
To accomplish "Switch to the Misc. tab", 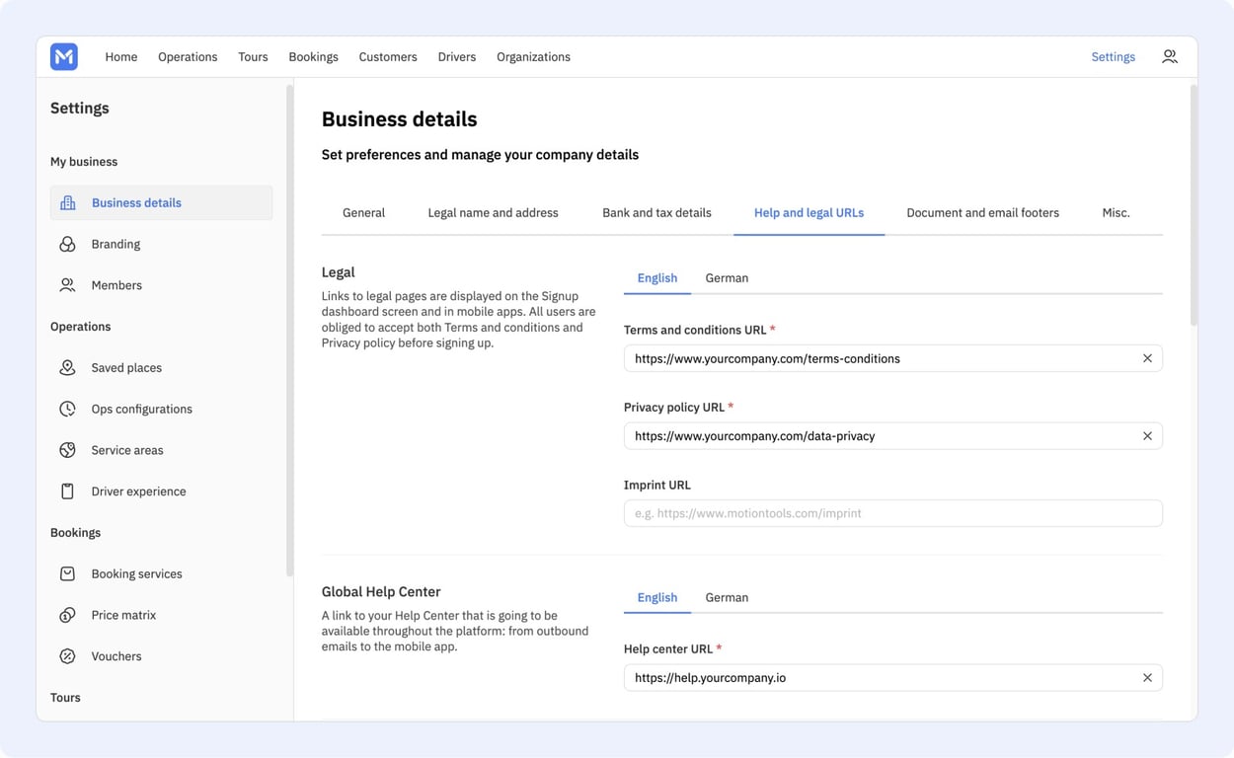I will 1116,212.
